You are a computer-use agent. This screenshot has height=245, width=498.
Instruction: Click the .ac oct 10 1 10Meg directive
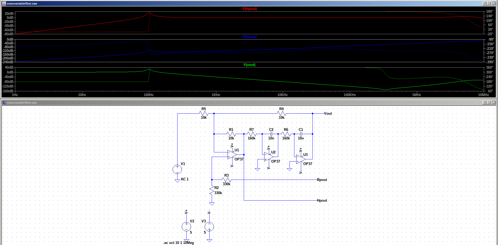click(x=179, y=243)
